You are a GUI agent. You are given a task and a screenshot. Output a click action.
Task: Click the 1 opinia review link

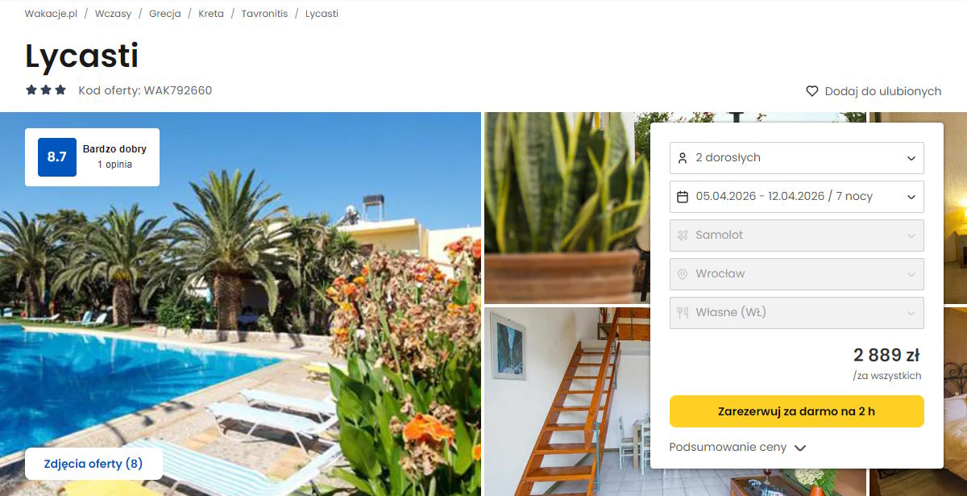point(114,165)
